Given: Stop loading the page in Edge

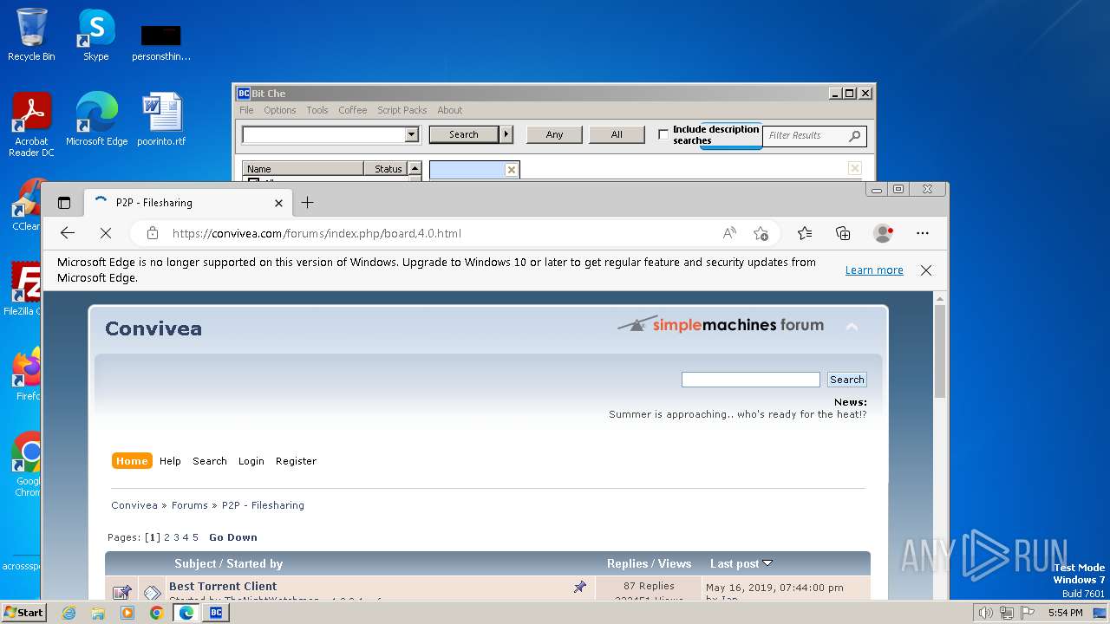Looking at the screenshot, I should tap(105, 233).
